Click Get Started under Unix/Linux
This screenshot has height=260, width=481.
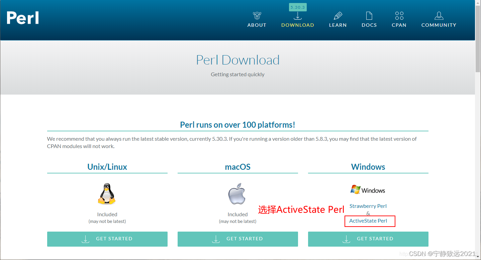coord(107,239)
